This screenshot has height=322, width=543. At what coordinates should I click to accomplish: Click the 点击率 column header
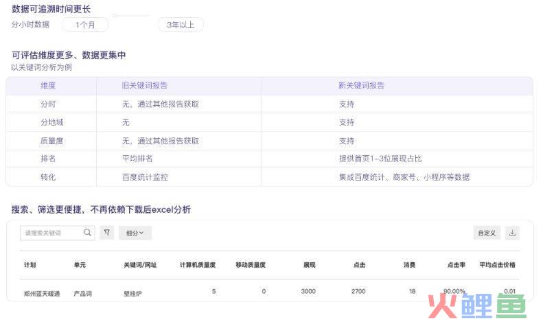(x=456, y=265)
